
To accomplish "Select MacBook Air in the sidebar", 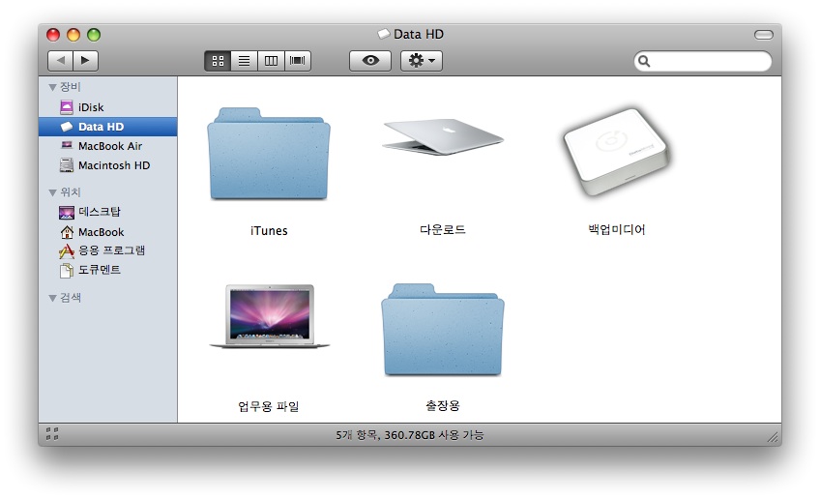I will [x=107, y=146].
